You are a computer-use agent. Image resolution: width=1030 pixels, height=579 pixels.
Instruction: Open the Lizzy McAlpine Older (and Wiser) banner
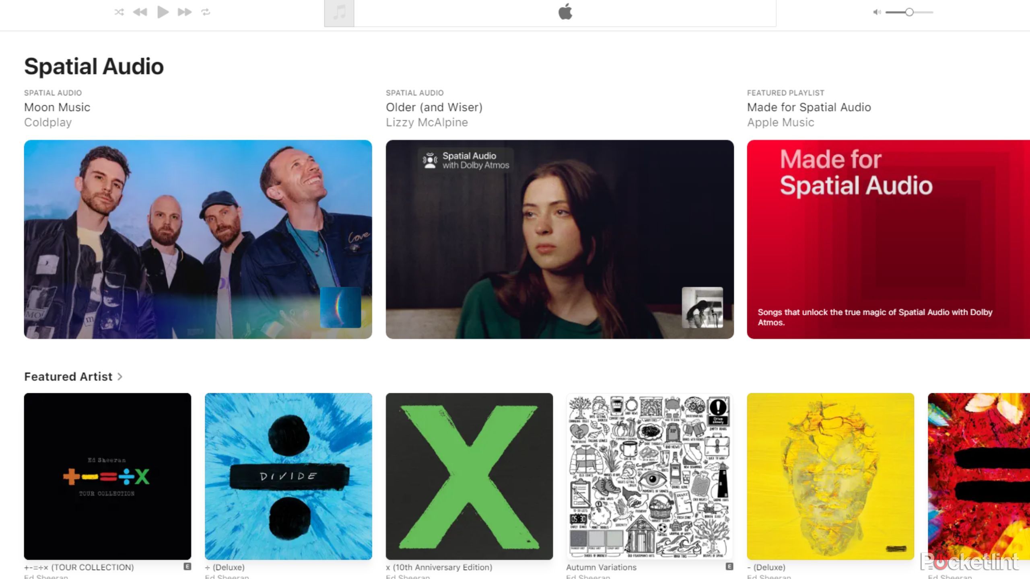(560, 239)
